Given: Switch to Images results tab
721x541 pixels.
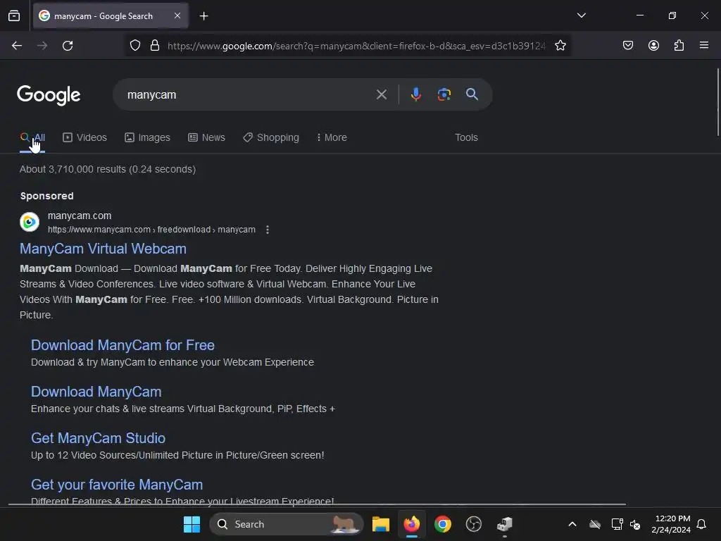Looking at the screenshot, I should pos(147,137).
